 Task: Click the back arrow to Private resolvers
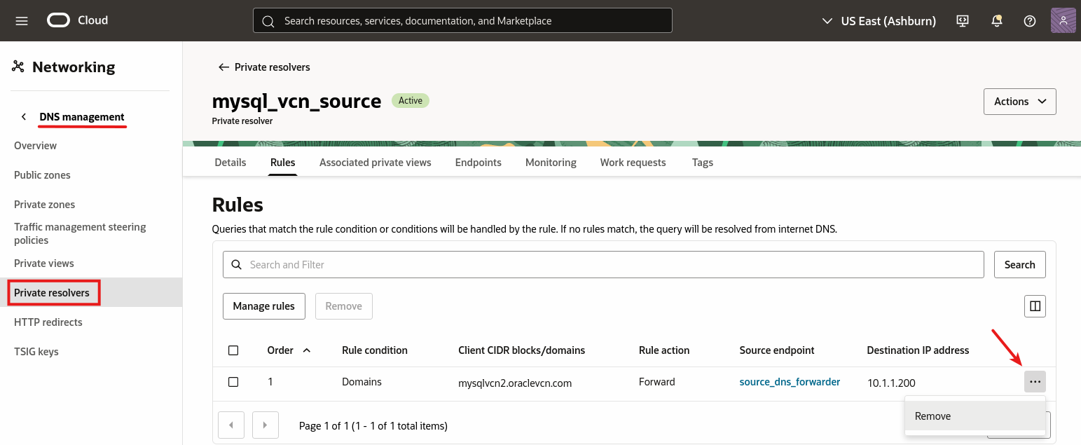point(223,67)
